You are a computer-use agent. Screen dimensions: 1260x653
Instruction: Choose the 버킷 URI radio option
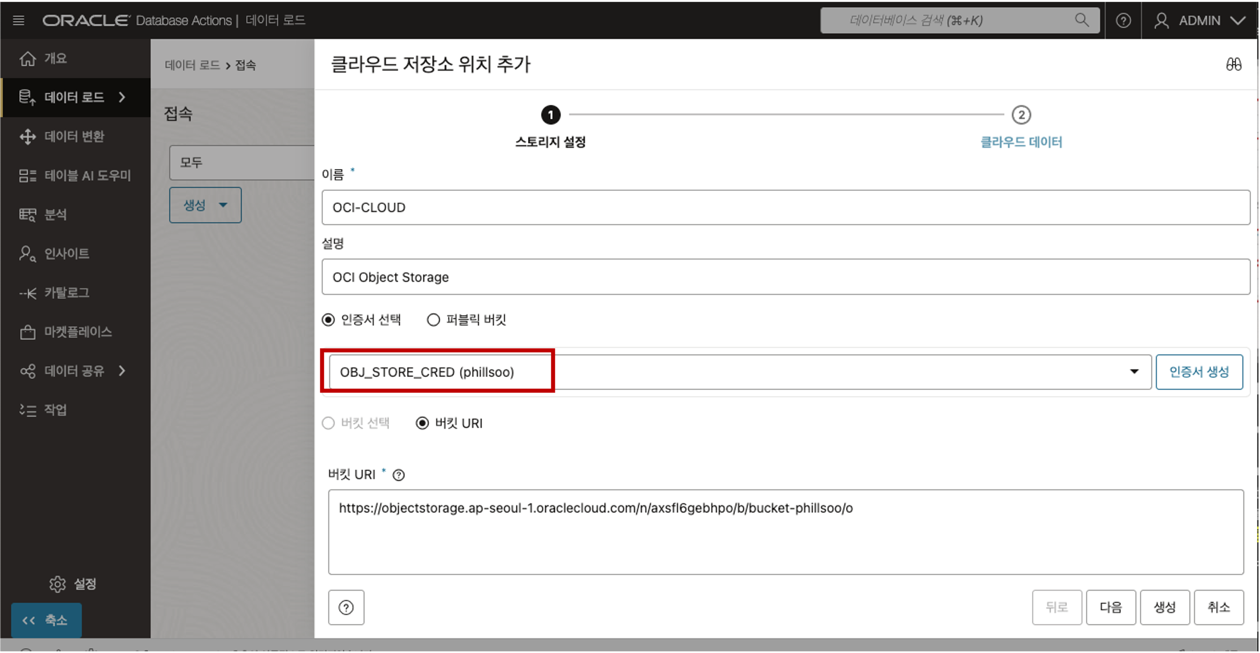click(x=422, y=423)
